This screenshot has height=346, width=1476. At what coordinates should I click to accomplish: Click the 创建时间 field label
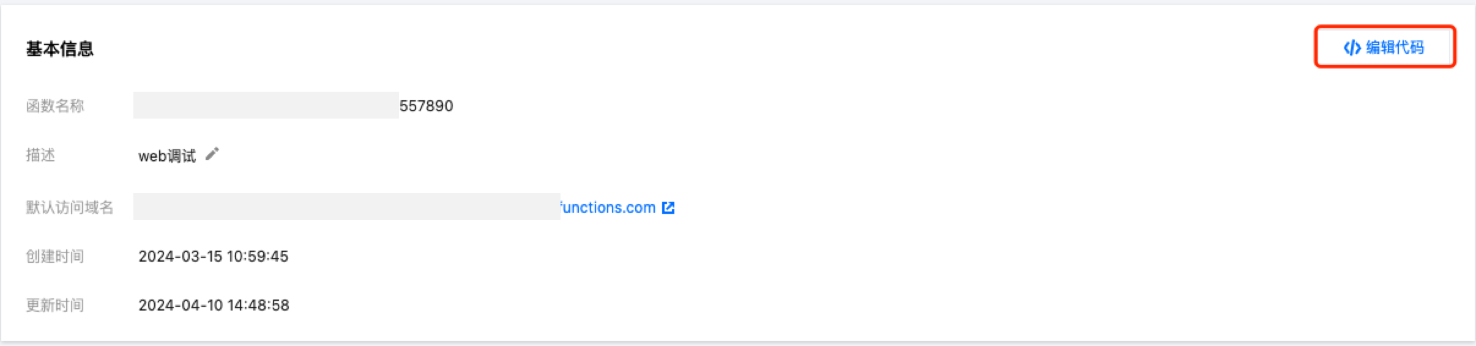55,256
